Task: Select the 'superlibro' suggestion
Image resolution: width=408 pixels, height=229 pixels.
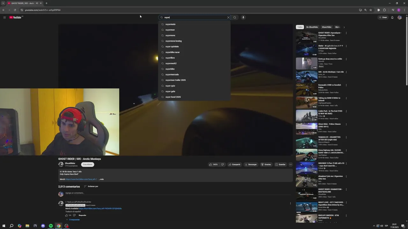Action: 194,58
